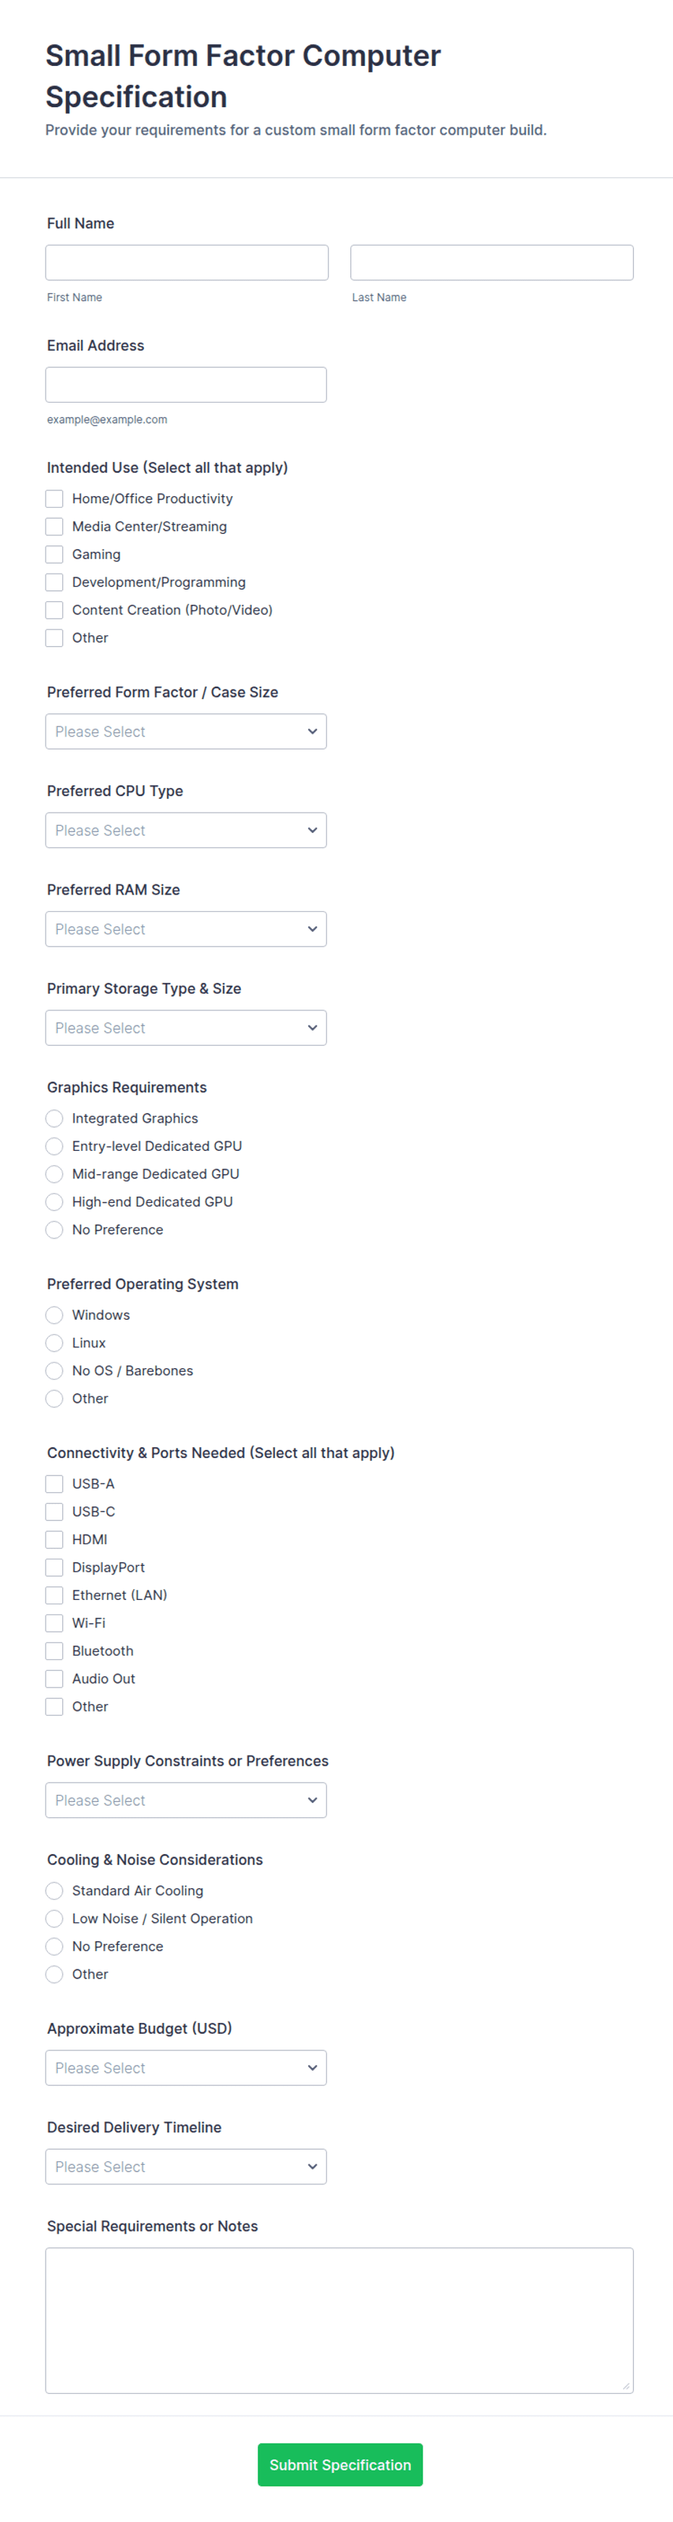Click the Special Requirements or Notes textarea
Viewport: 673px width, 2522px height.
coord(339,2321)
